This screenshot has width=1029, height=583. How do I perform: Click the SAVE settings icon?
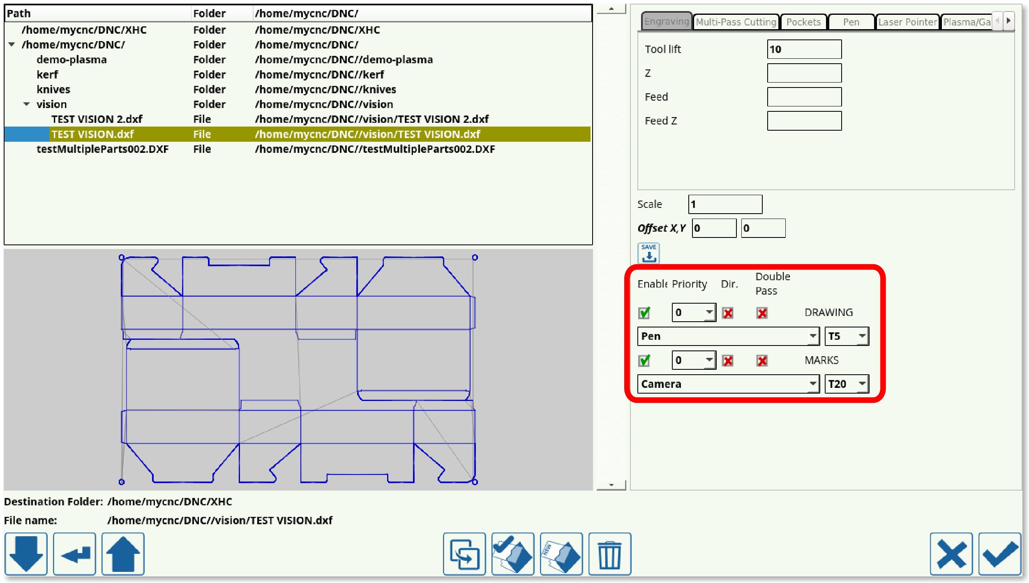tap(648, 253)
